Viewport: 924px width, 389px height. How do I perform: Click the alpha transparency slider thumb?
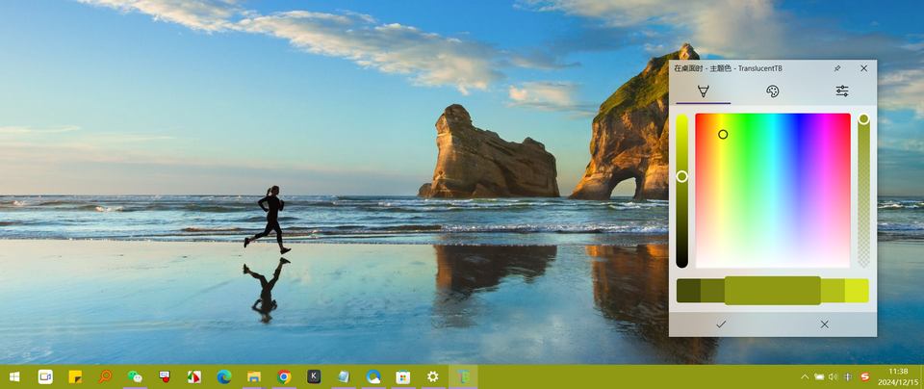(864, 119)
